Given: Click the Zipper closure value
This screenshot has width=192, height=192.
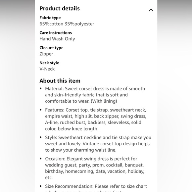Looking at the screenshot, I should point(46,54).
